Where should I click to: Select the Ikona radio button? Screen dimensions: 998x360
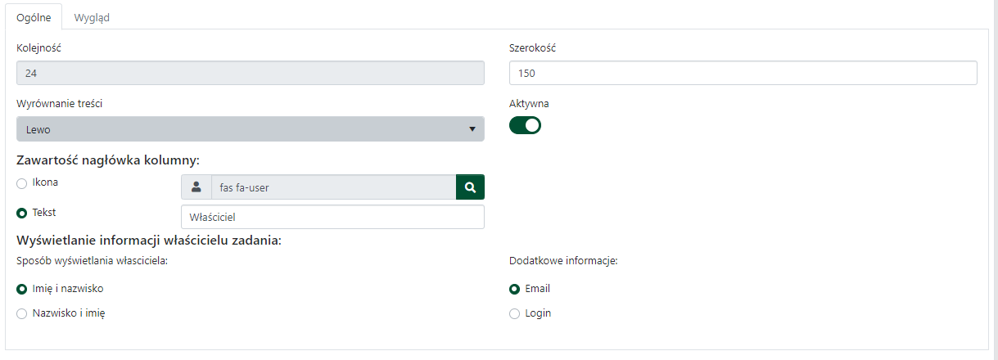point(22,183)
